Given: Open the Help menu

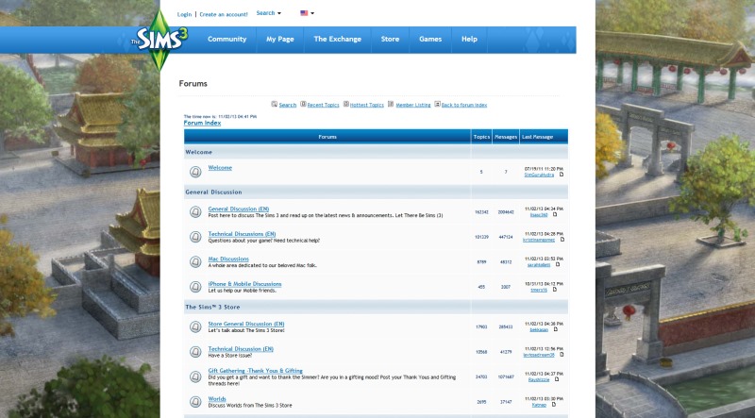Looking at the screenshot, I should point(469,40).
